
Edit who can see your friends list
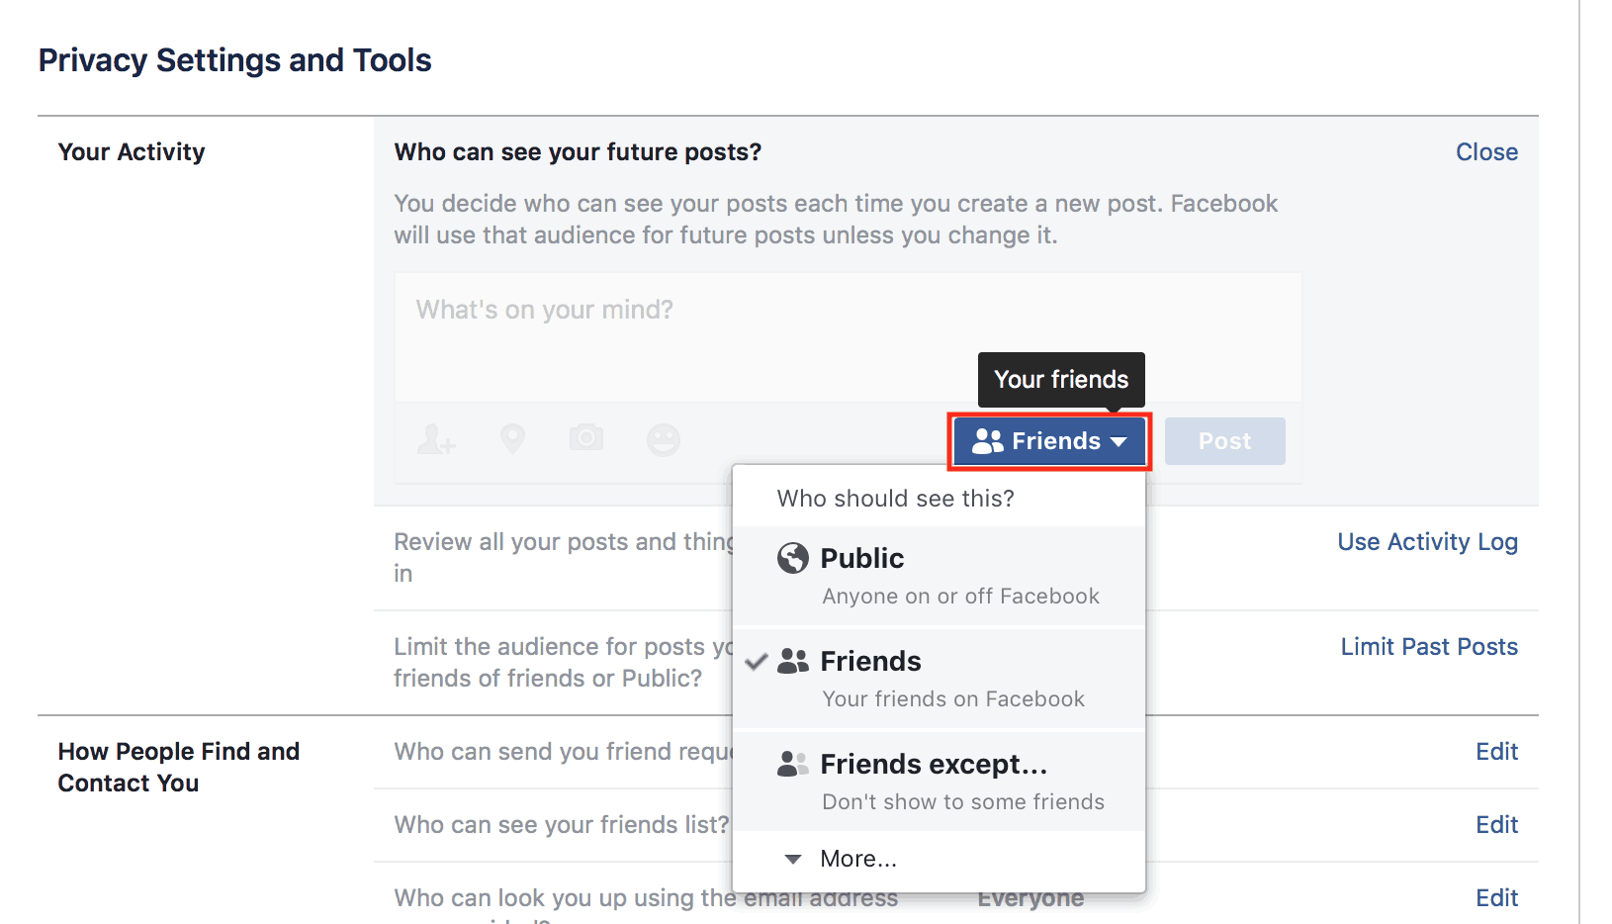coord(1496,824)
